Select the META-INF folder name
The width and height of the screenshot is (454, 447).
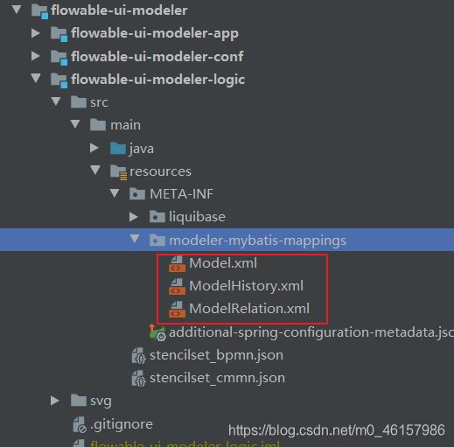coord(181,194)
